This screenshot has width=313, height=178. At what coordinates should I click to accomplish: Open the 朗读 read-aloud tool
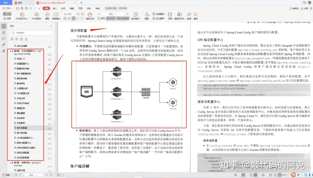tap(189, 16)
